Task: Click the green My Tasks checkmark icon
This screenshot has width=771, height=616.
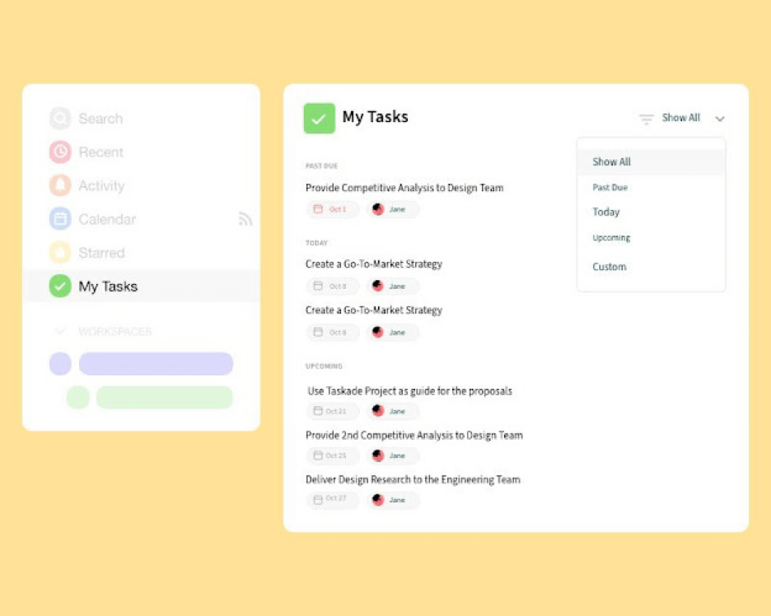Action: coord(60,286)
